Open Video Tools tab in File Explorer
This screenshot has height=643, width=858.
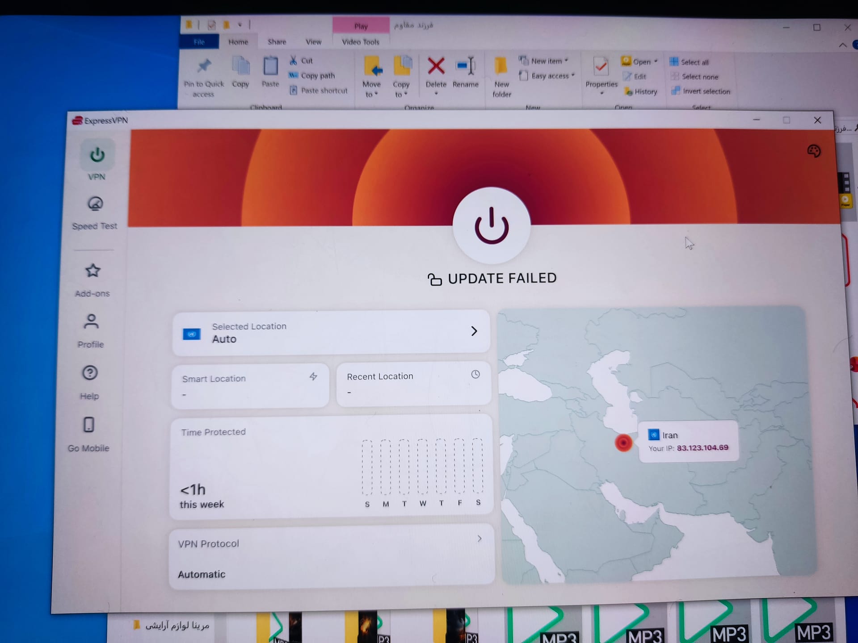361,42
